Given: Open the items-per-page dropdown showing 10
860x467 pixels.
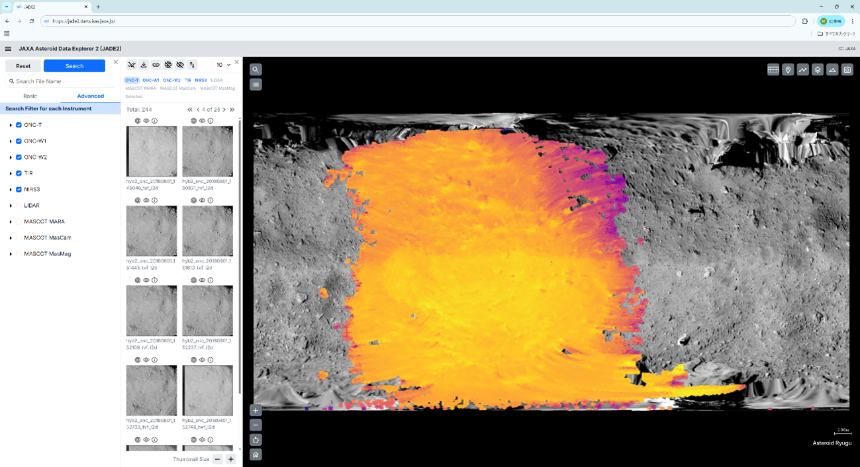Looking at the screenshot, I should pyautogui.click(x=223, y=65).
